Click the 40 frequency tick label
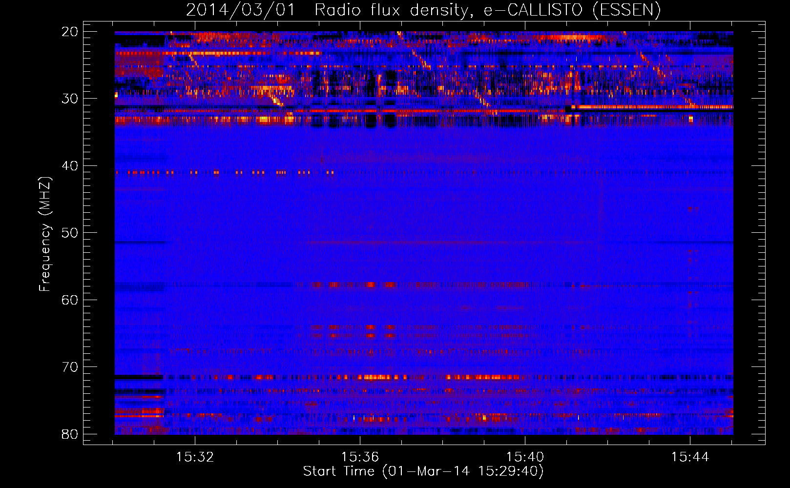The image size is (790, 488). pos(70,166)
